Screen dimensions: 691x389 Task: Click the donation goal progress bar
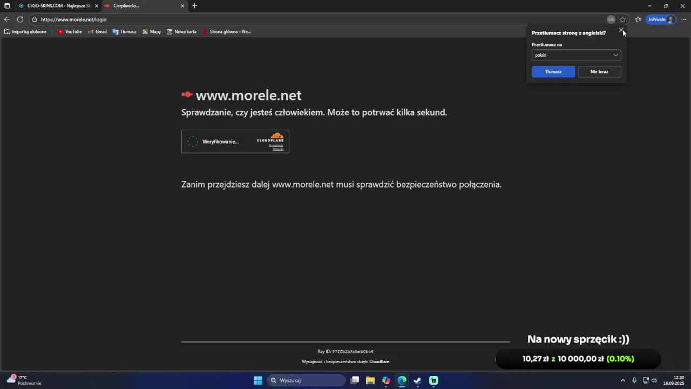coord(578,359)
